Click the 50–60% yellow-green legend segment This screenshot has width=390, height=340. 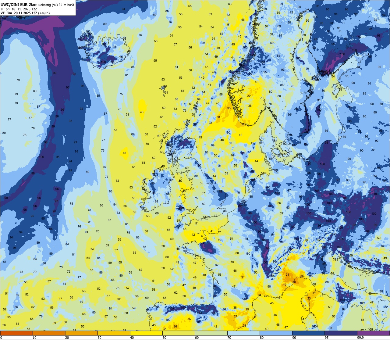(179, 333)
